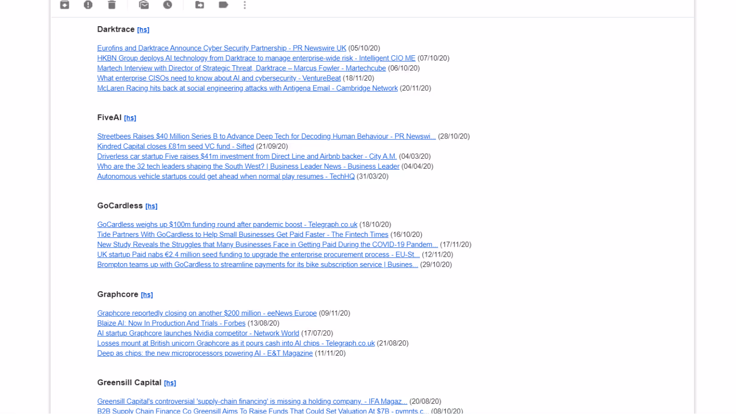This screenshot has height=414, width=736.
Task: Open the [hs] link beside FiveAI
Action: coord(130,118)
